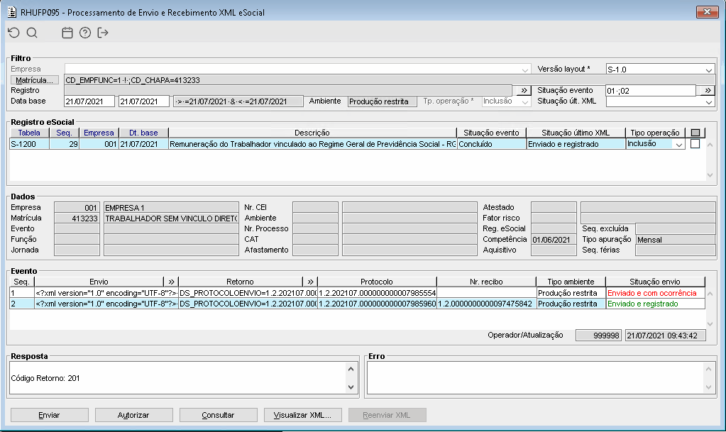Open the Versão layout dropdown
The height and width of the screenshot is (432, 726).
tap(709, 70)
